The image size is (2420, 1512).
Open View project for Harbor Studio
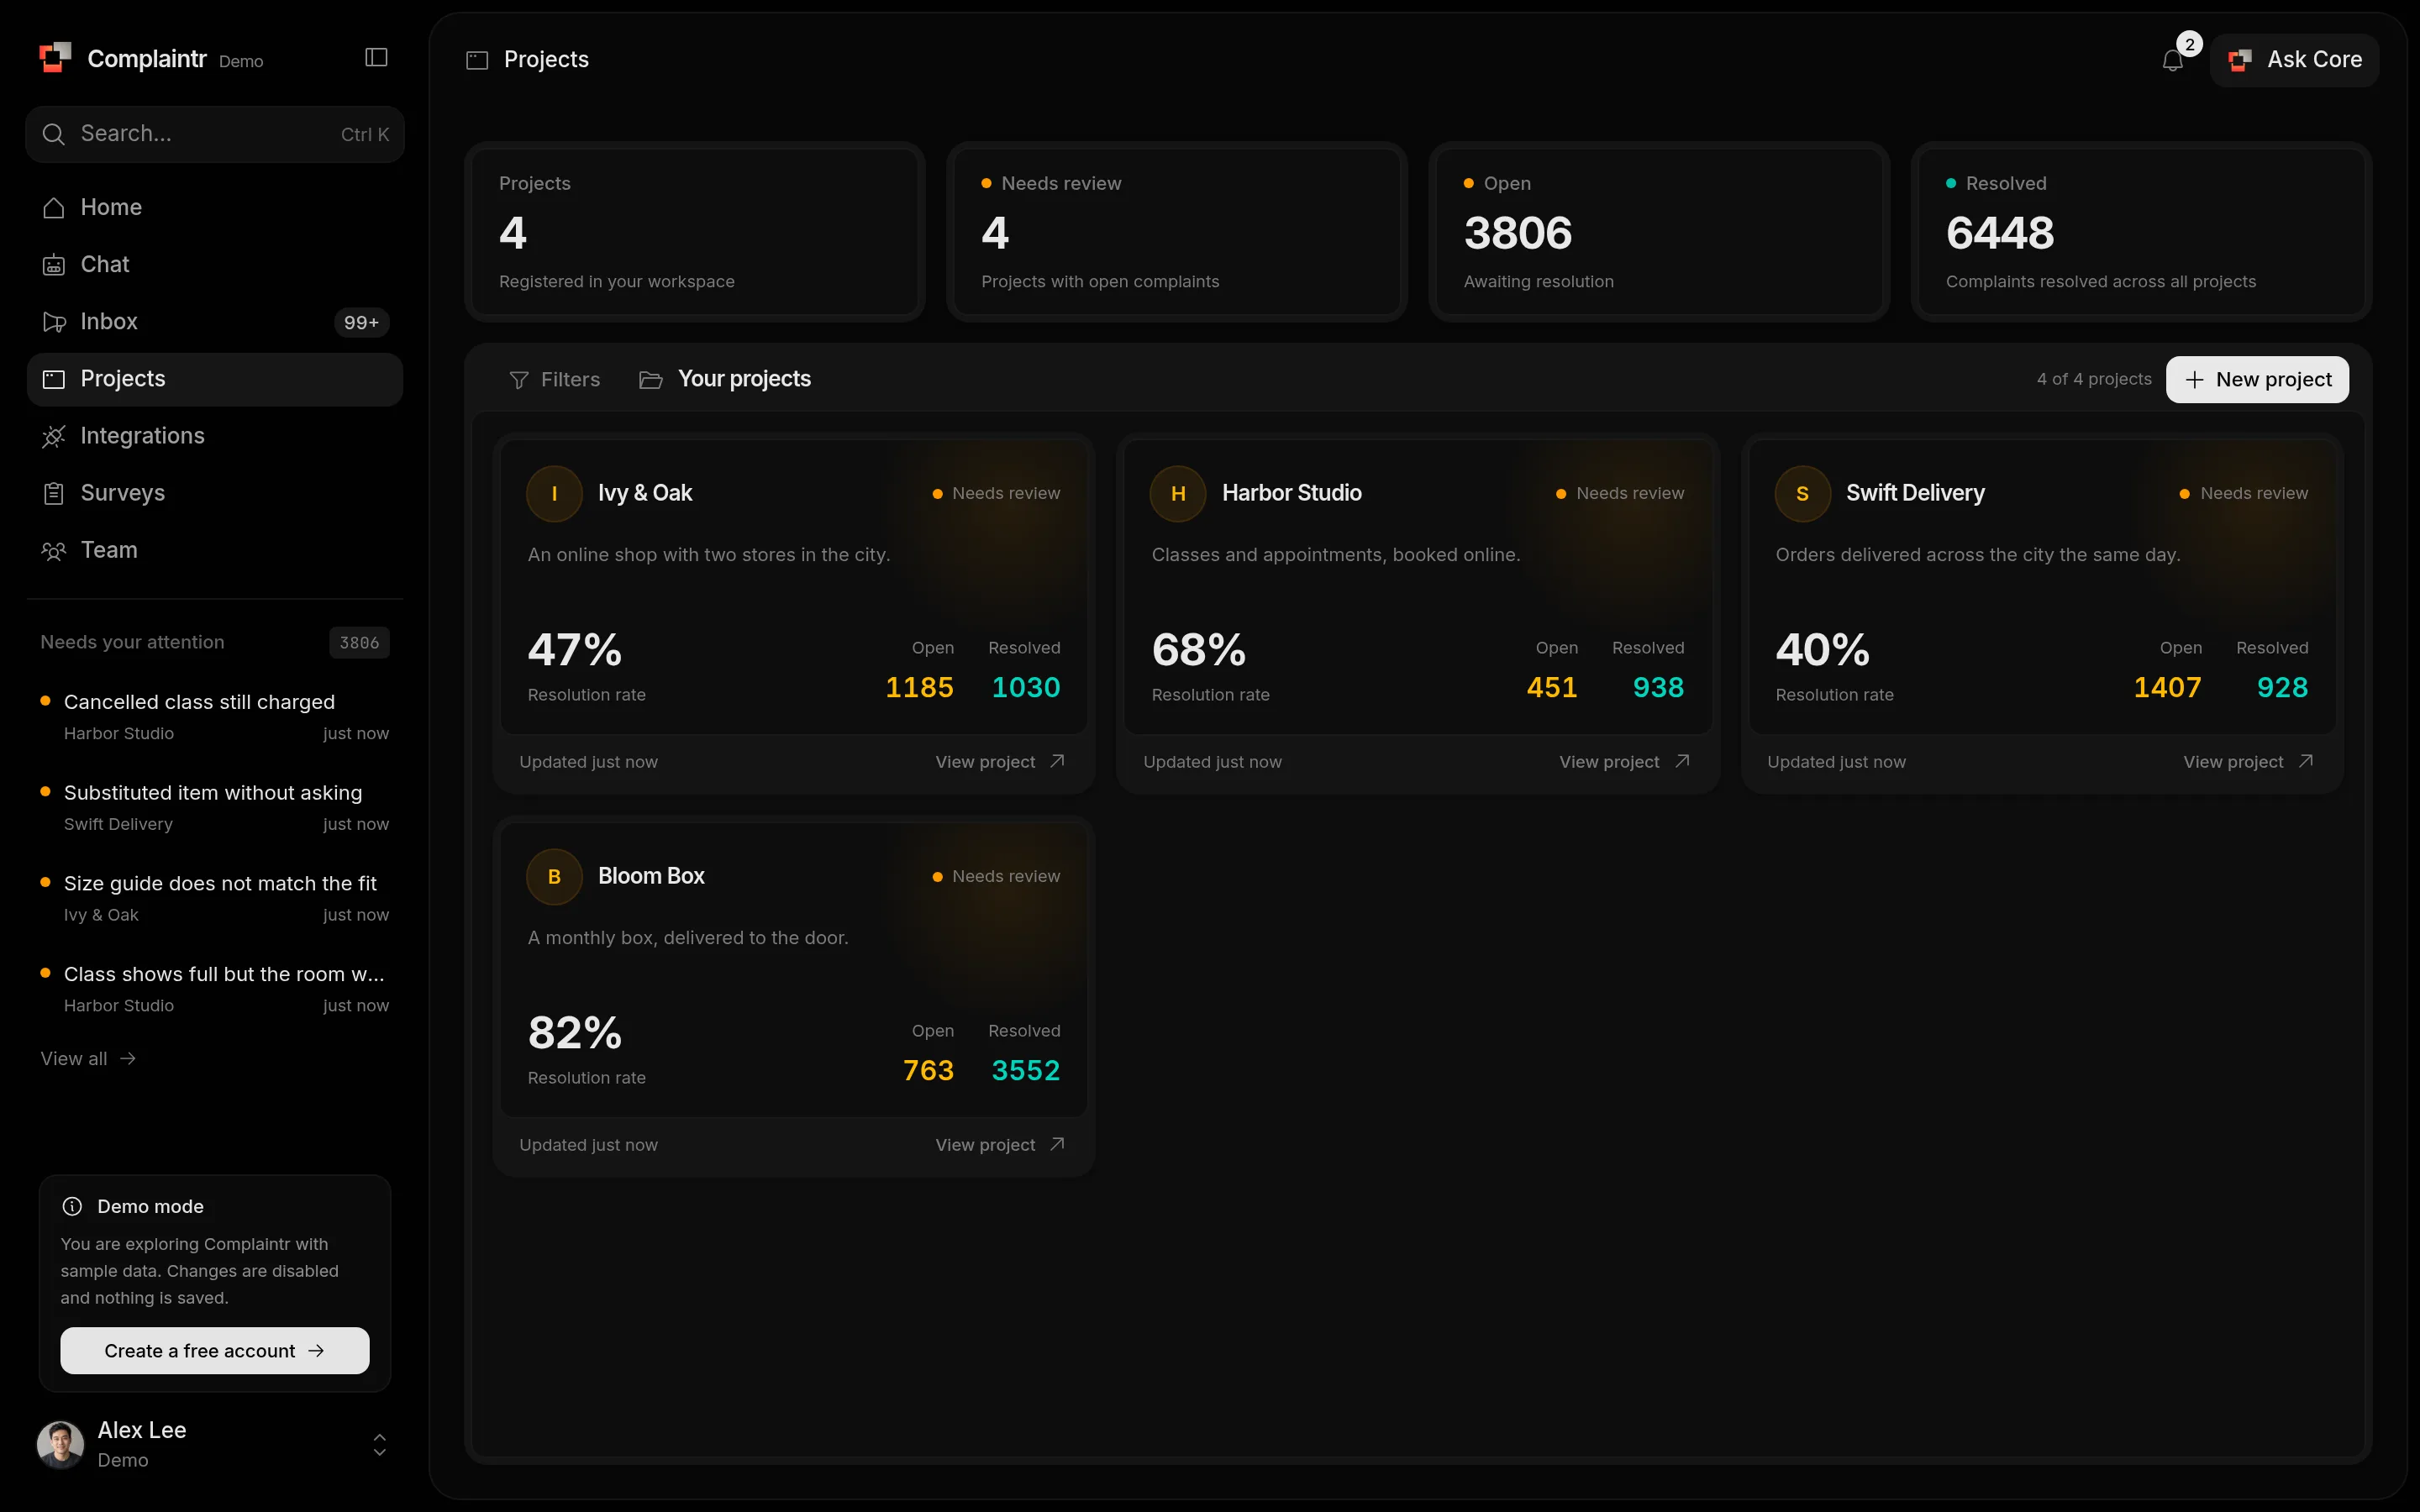[x=1623, y=762]
